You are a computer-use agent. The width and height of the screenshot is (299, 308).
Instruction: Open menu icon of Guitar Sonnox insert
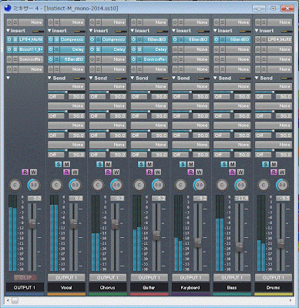(139, 59)
